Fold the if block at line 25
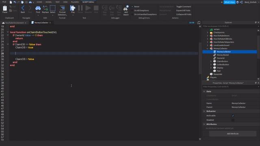The width and height of the screenshot is (260, 146). (8, 44)
